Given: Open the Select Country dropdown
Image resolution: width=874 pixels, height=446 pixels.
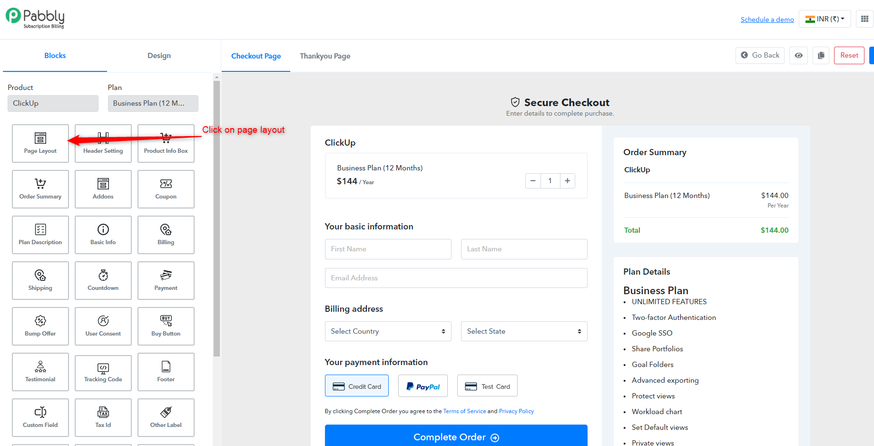Looking at the screenshot, I should pos(388,331).
